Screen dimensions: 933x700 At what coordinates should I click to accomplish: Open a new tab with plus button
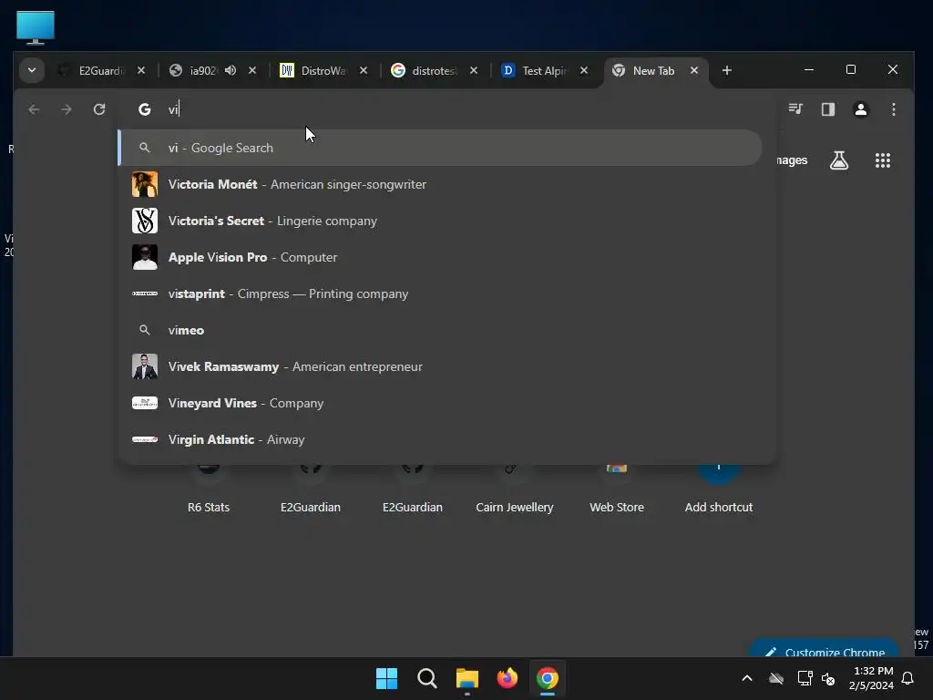[726, 70]
